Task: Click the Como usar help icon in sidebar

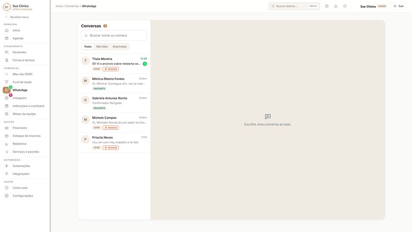Action: click(6, 188)
